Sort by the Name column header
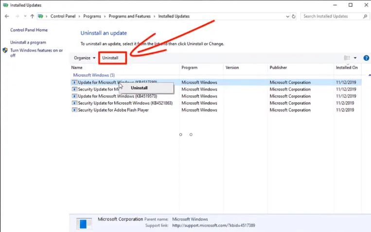 click(x=77, y=68)
